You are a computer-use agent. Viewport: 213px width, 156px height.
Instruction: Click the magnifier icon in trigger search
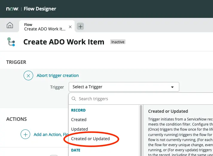point(73,99)
